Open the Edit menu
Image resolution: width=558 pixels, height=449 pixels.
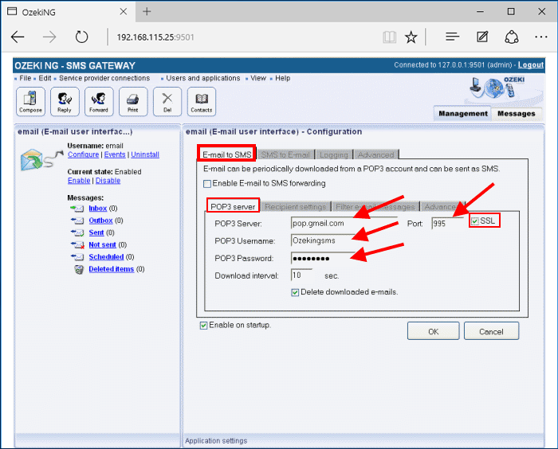45,78
